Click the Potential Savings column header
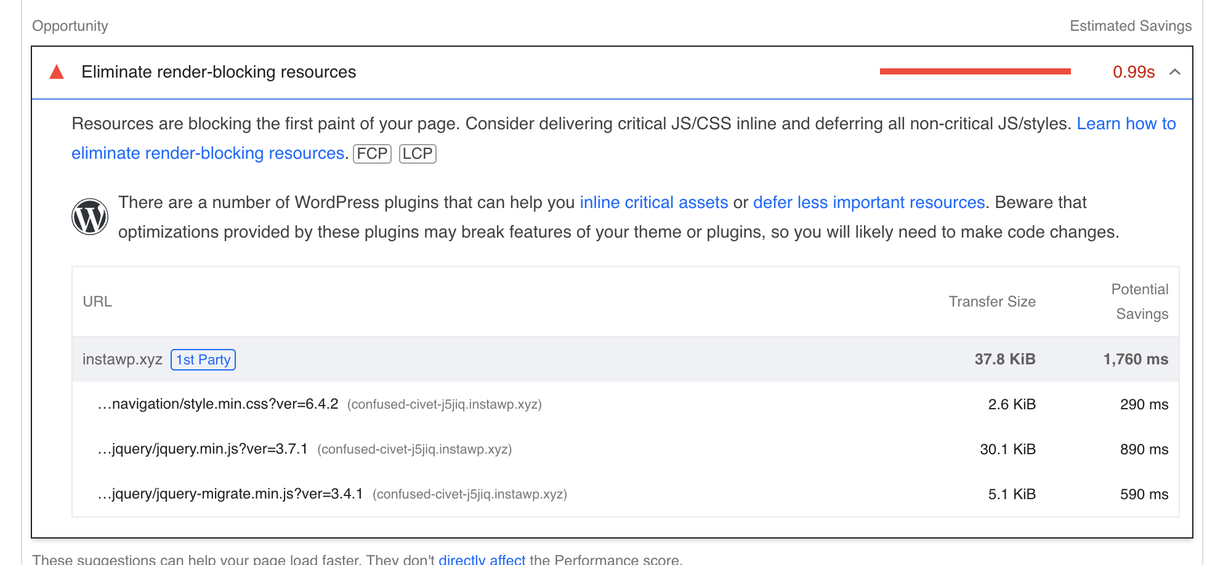 (1140, 302)
